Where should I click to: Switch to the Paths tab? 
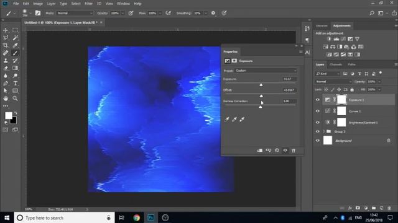[351, 64]
